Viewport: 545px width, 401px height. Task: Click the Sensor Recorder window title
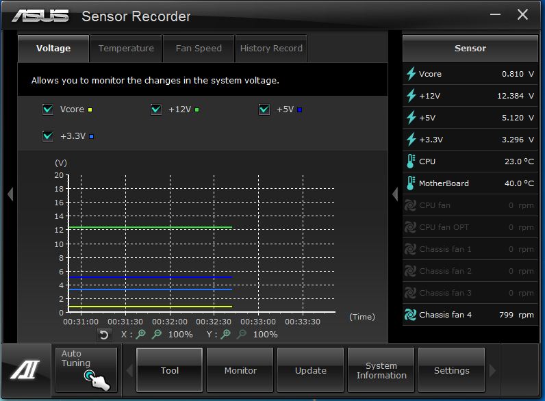click(136, 16)
